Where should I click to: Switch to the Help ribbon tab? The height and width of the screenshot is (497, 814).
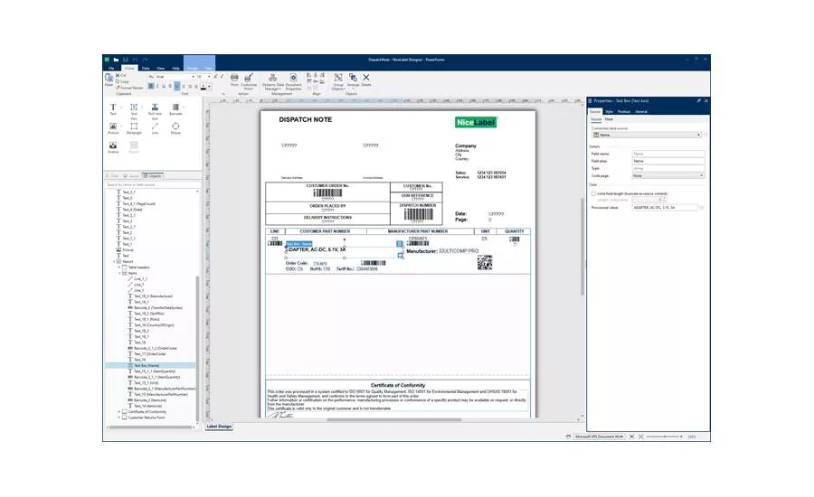point(176,68)
